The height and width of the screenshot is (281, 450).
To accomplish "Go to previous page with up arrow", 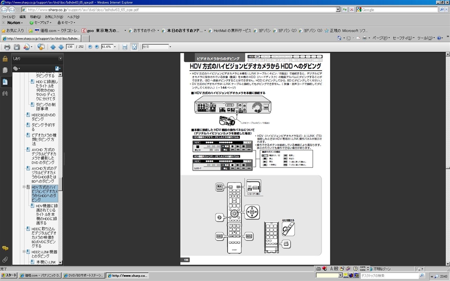I will click(53, 47).
